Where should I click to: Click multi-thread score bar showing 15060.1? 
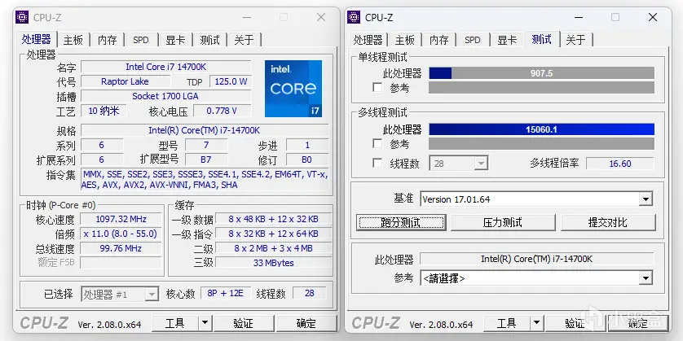[541, 129]
